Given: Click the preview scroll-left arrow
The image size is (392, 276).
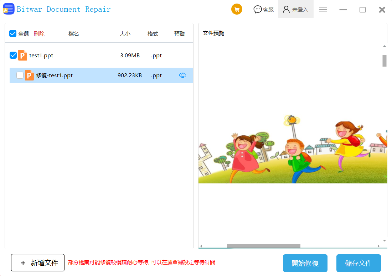Looking at the screenshot, I should click(201, 246).
